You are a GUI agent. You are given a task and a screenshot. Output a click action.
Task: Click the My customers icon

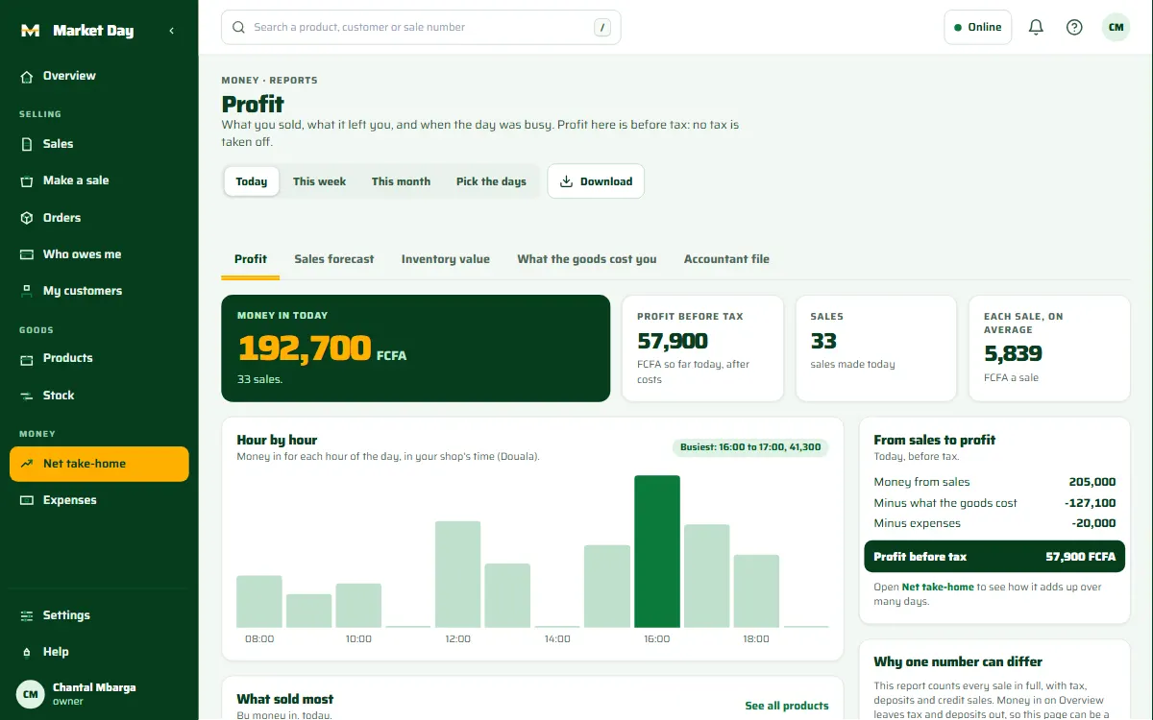tap(27, 291)
